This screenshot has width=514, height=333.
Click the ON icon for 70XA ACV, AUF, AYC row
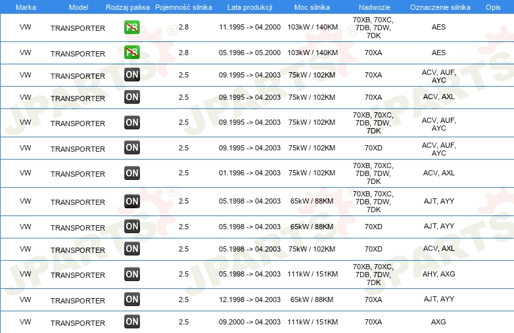point(132,75)
